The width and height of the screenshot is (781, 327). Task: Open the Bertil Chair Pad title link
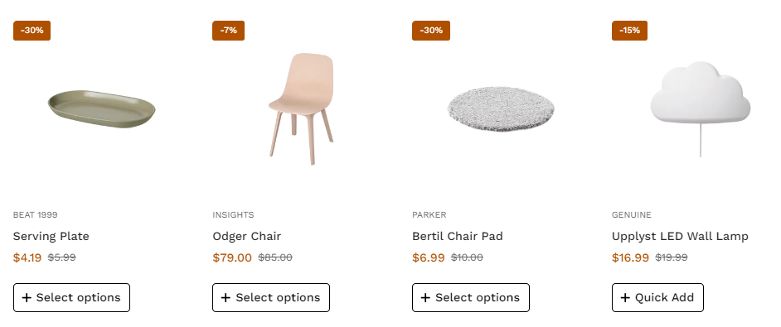coord(458,236)
